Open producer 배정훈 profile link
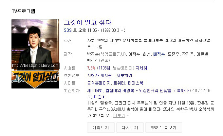223x136 pixels. pos(159,54)
